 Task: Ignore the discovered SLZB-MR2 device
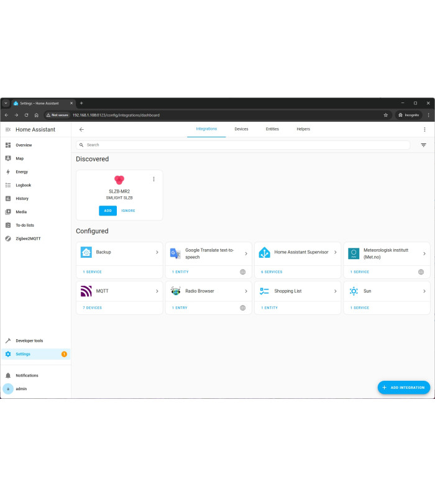pyautogui.click(x=128, y=211)
